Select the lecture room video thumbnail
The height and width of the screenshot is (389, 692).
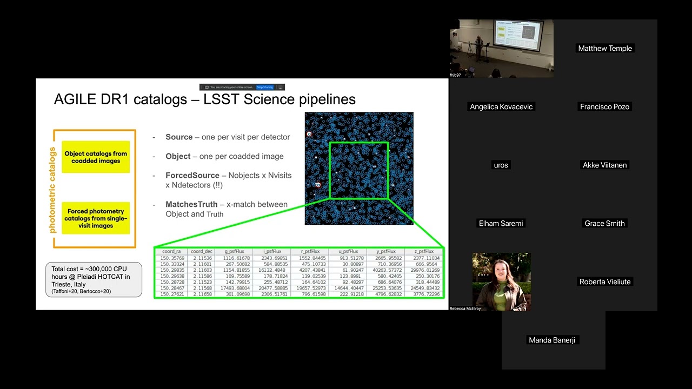tap(502, 49)
